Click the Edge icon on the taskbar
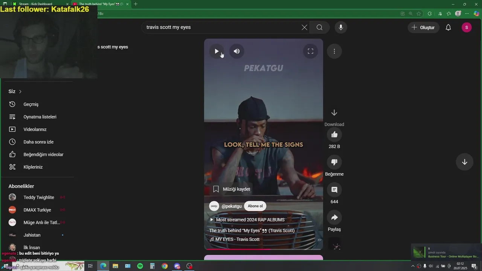482x271 pixels. [x=103, y=266]
